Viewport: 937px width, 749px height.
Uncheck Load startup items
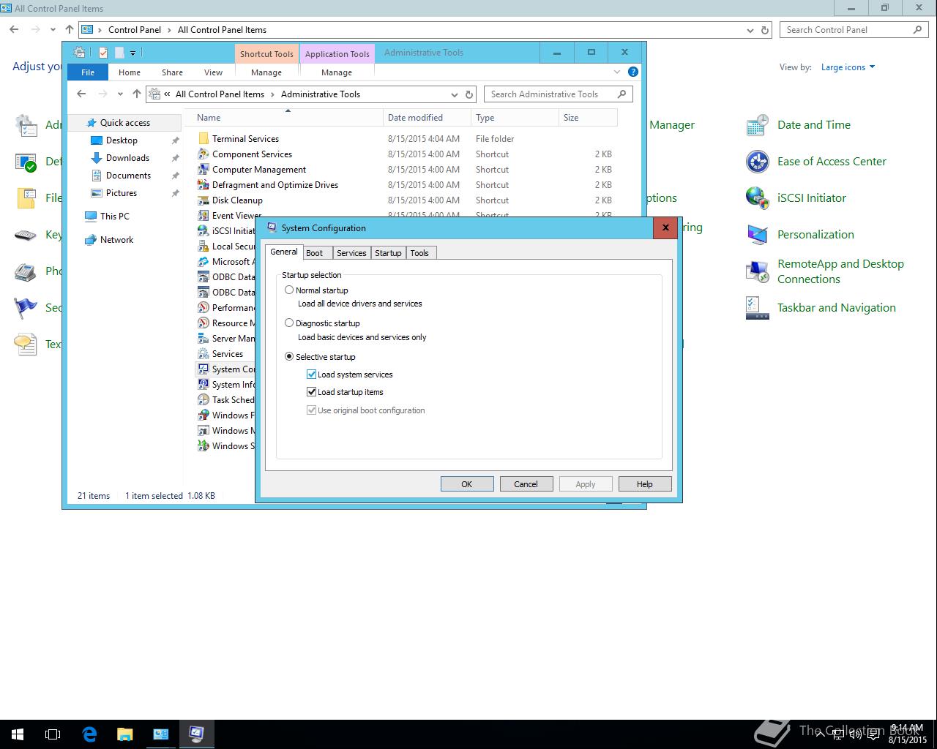point(312,392)
